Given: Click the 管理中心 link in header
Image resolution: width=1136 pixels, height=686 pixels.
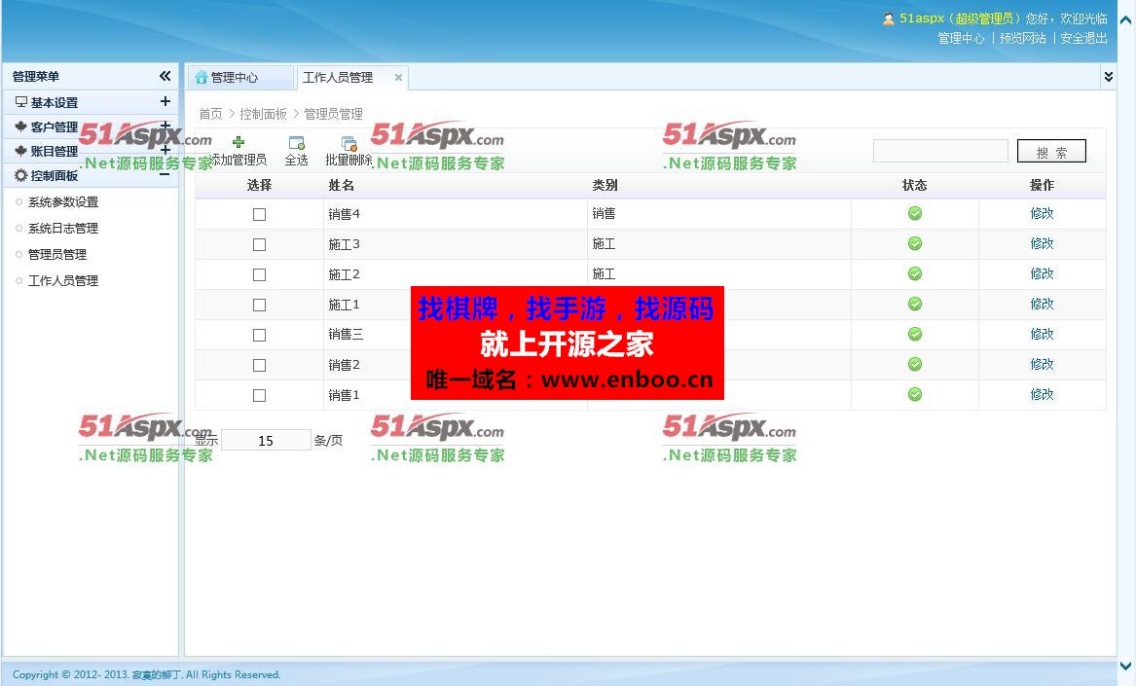Looking at the screenshot, I should coord(961,38).
